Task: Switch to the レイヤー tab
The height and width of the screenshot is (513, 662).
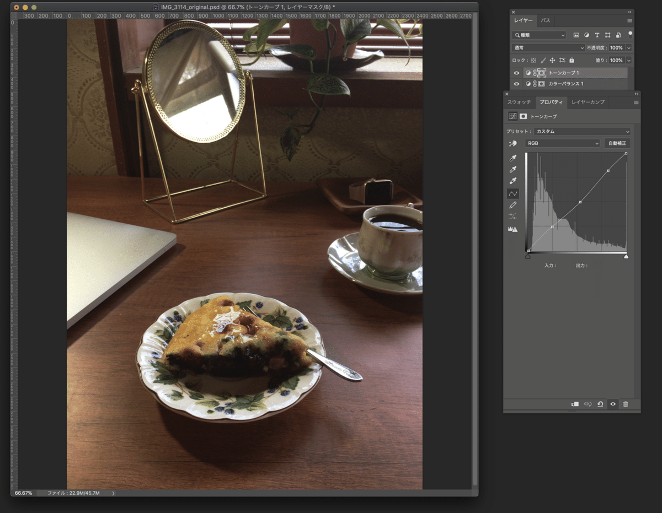Action: 524,20
